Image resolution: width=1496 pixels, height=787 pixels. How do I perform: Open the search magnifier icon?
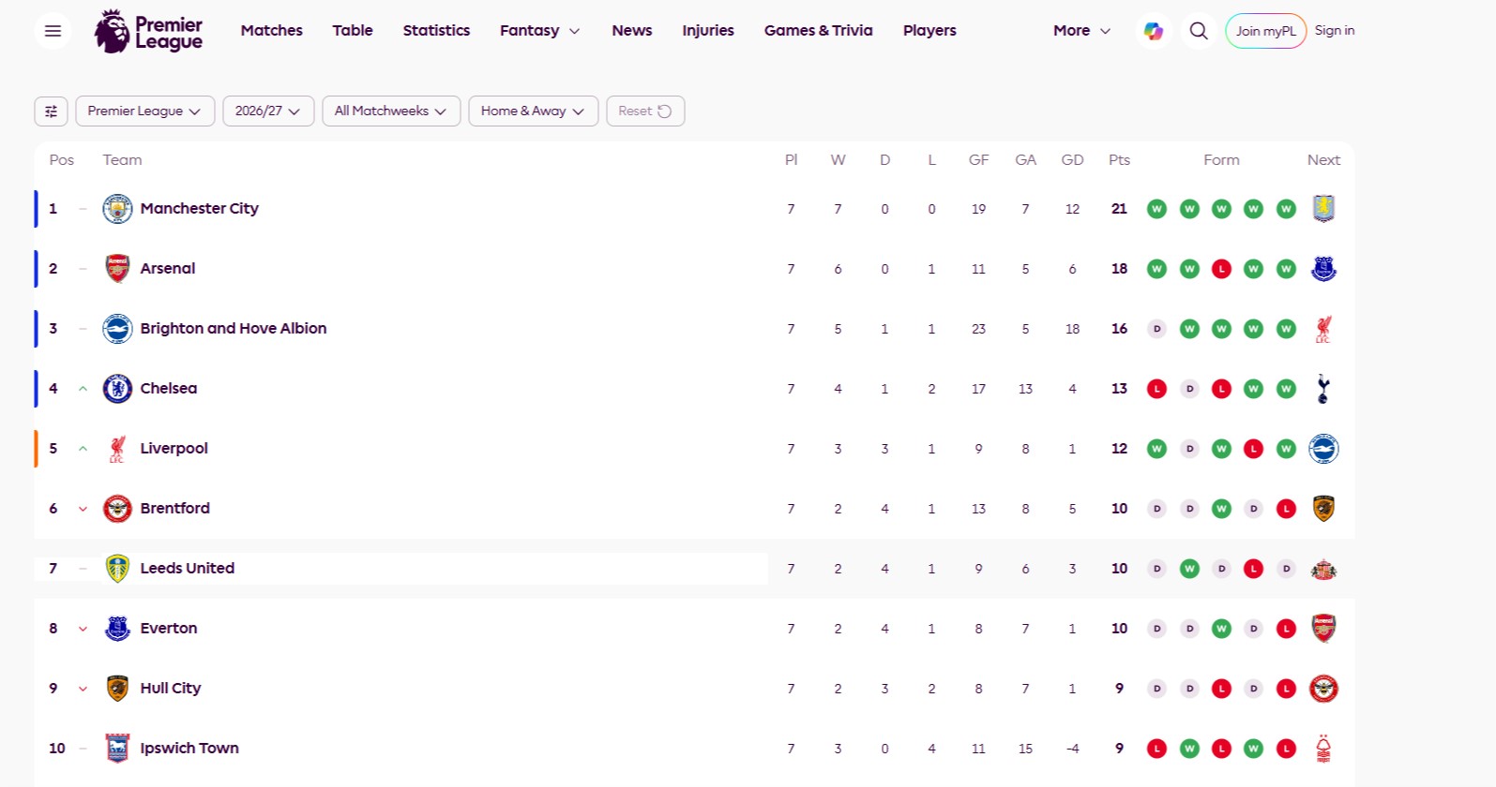(1199, 31)
